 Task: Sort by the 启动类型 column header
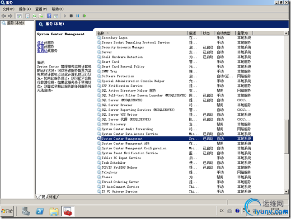pyautogui.click(x=225, y=33)
